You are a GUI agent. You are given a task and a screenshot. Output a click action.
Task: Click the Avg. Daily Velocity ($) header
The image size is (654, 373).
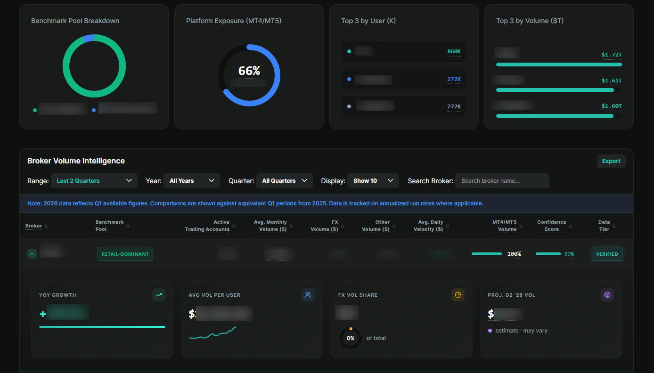pyautogui.click(x=428, y=226)
